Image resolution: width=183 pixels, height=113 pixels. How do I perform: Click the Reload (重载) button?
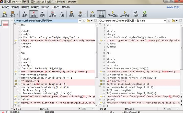pyautogui.click(x=145, y=14)
